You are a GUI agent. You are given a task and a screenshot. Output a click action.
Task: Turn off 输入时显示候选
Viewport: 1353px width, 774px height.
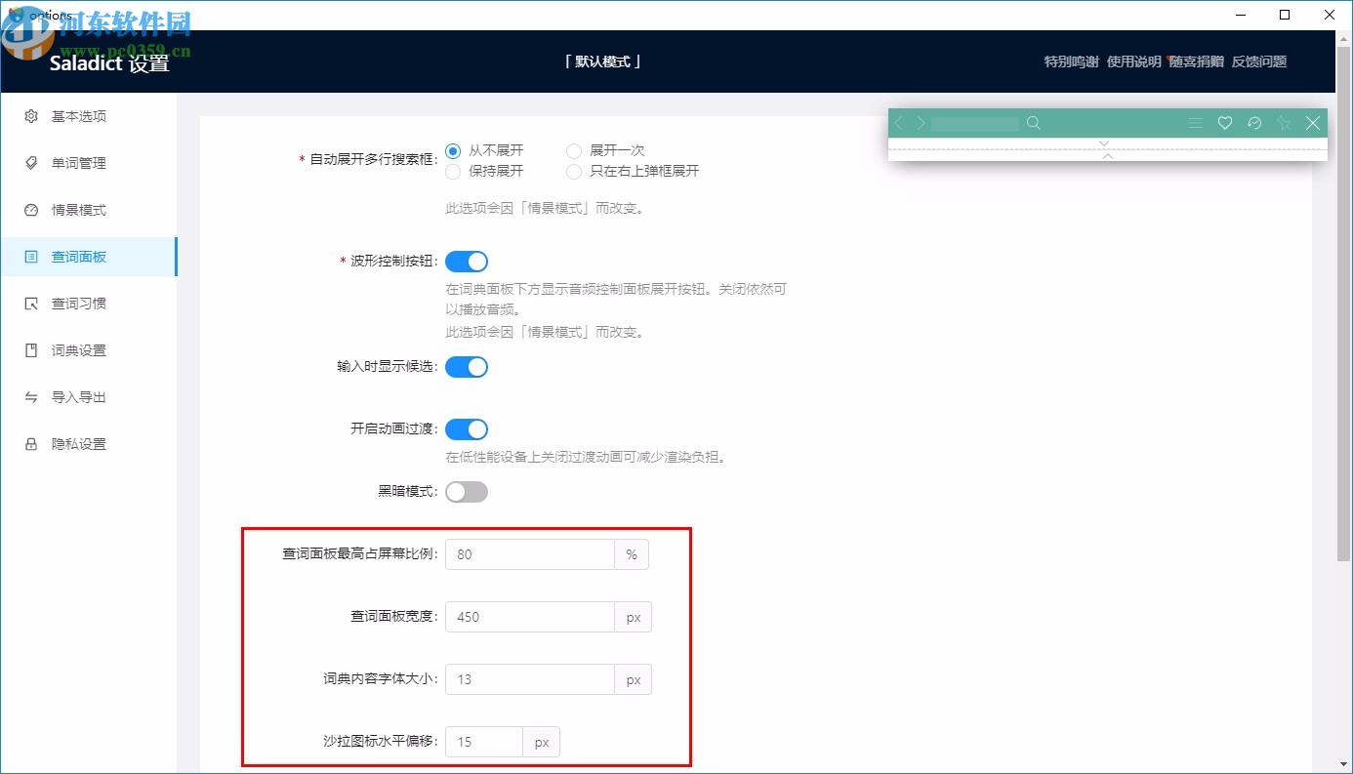pos(467,366)
